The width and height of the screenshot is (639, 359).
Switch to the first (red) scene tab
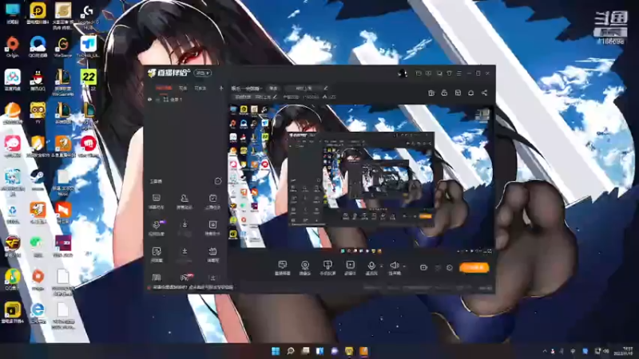[164, 88]
